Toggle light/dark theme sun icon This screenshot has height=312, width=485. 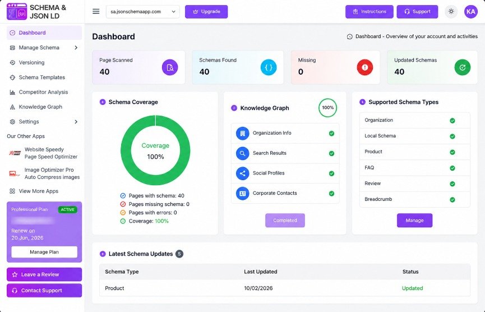coord(451,12)
